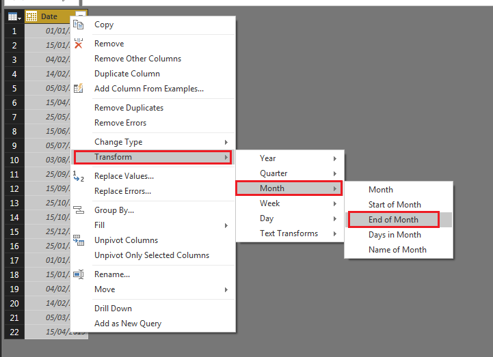Expand the Week submenu arrow
Viewport: 493px width, 357px height.
click(x=335, y=203)
